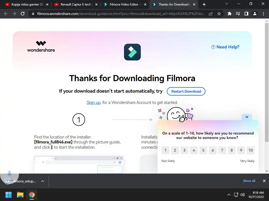Screen dimensions: 269x201
Task: Collapse the survey popup with chevron
Action: [247, 117]
